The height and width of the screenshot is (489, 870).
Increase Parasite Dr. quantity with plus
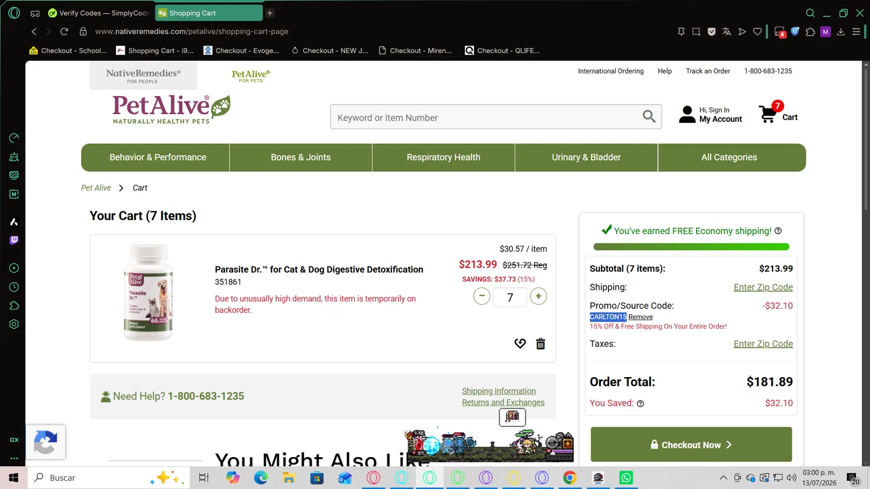tap(538, 296)
